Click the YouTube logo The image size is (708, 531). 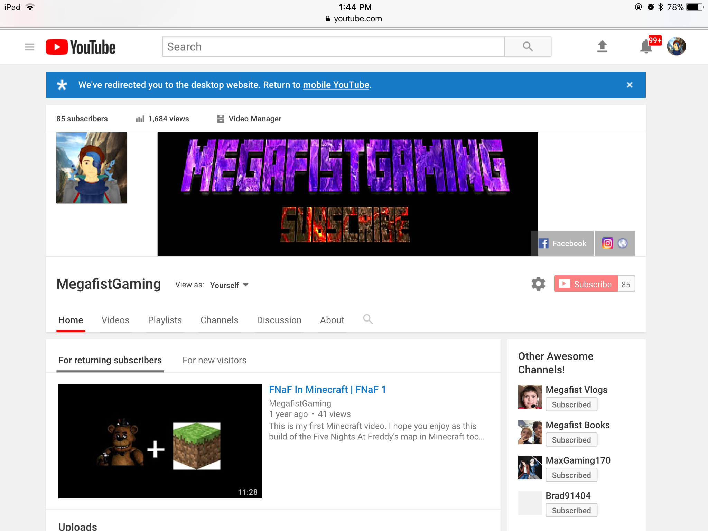click(x=81, y=47)
